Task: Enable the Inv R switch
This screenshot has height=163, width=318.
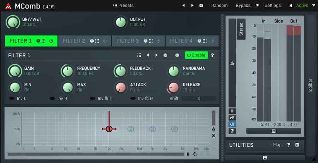Action: click(52, 99)
